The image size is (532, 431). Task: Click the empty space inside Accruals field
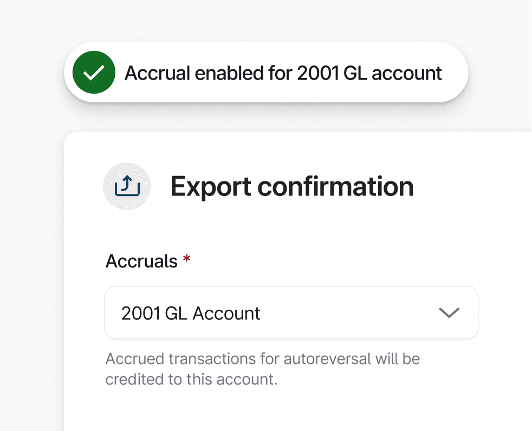(x=347, y=313)
